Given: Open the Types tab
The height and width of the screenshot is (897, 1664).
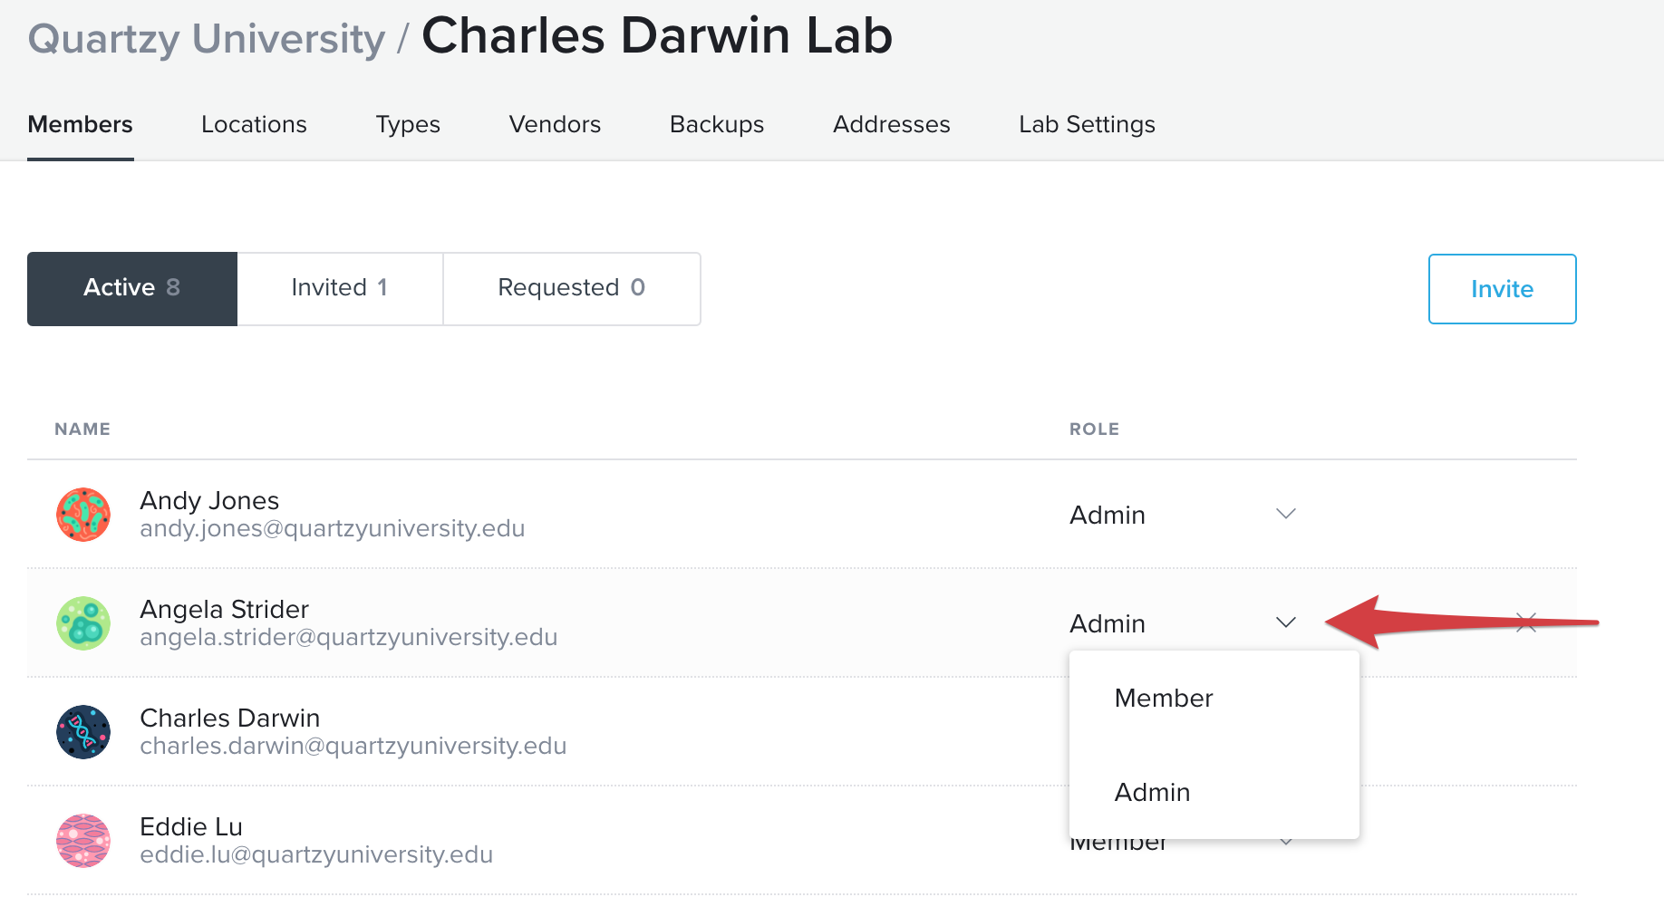Looking at the screenshot, I should coord(408,124).
